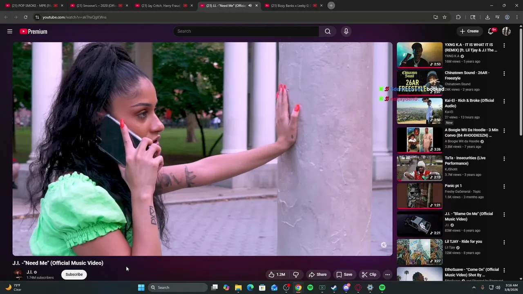Open taskbar volume speaker icon
This screenshot has height=294, width=523.
pos(498,287)
